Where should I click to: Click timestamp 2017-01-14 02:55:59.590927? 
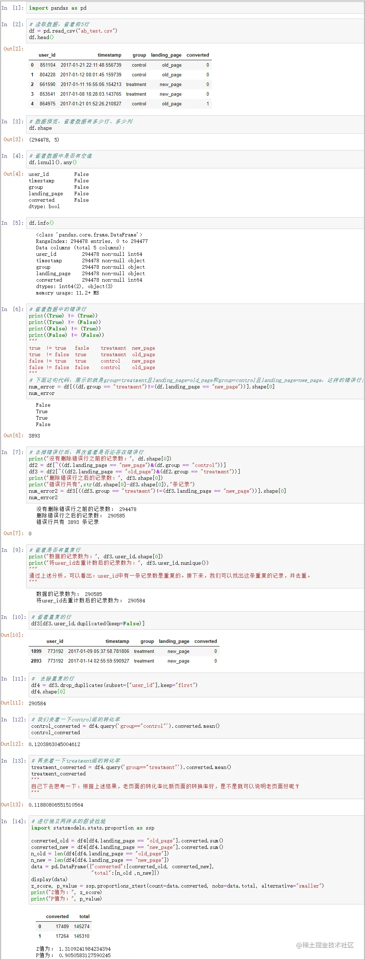pyautogui.click(x=99, y=661)
